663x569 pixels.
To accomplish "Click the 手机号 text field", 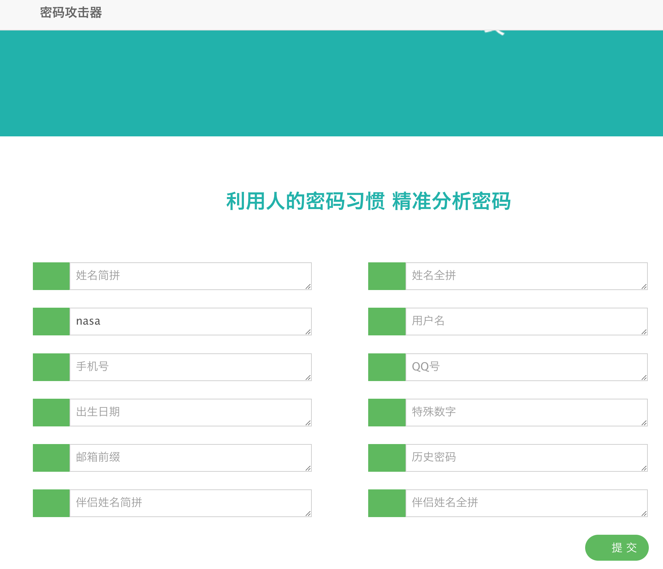I will 190,367.
